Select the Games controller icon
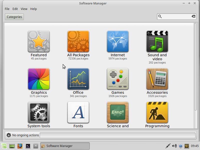This screenshot has height=150, width=200. pos(118,79)
